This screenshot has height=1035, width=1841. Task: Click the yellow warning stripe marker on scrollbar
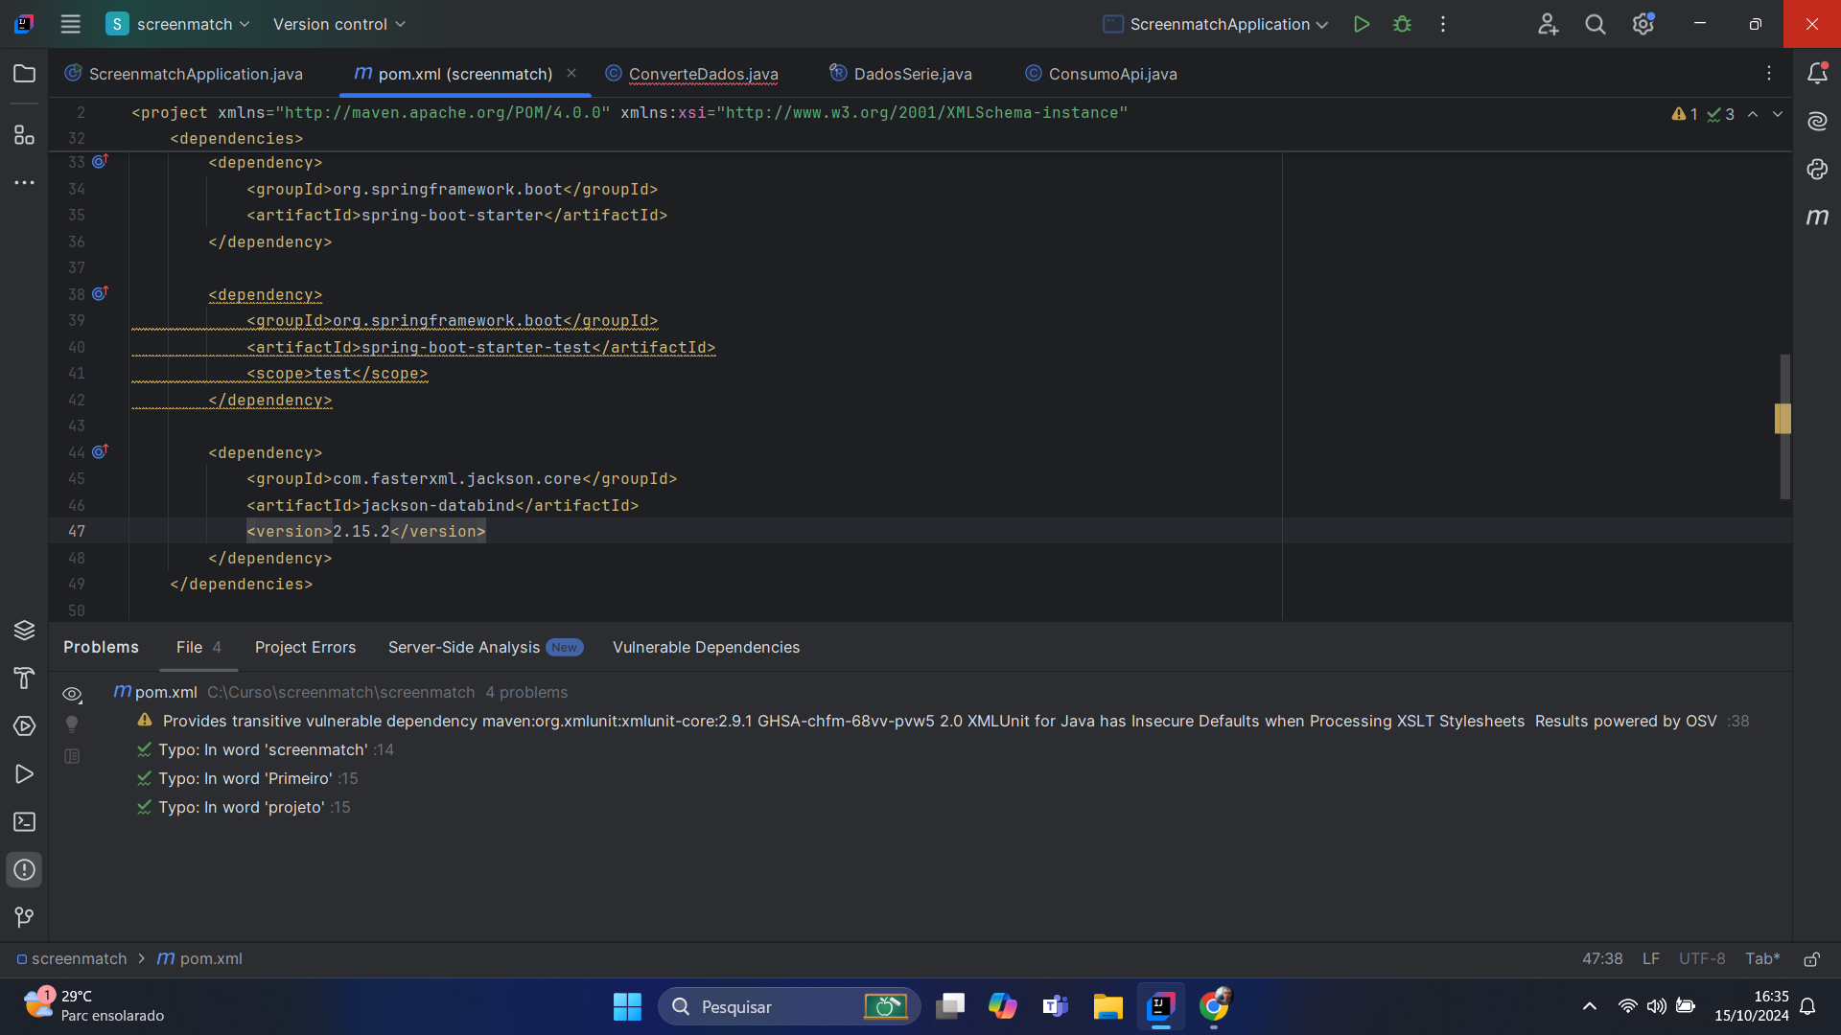1783,419
